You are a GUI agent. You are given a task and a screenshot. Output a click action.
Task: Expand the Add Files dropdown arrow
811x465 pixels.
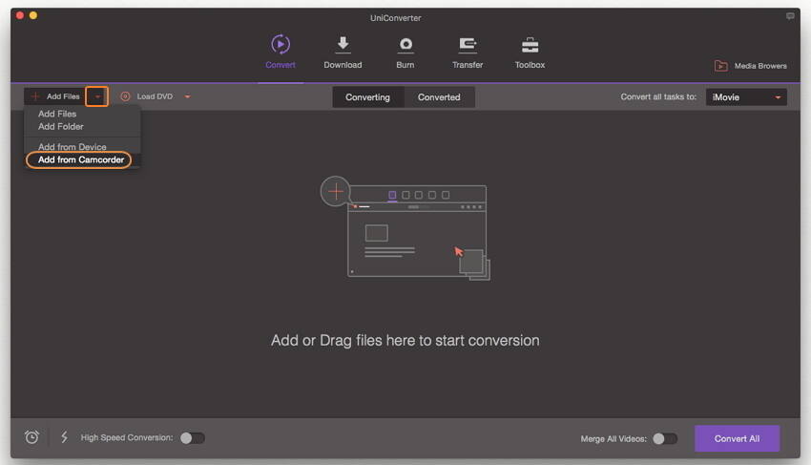coord(97,96)
